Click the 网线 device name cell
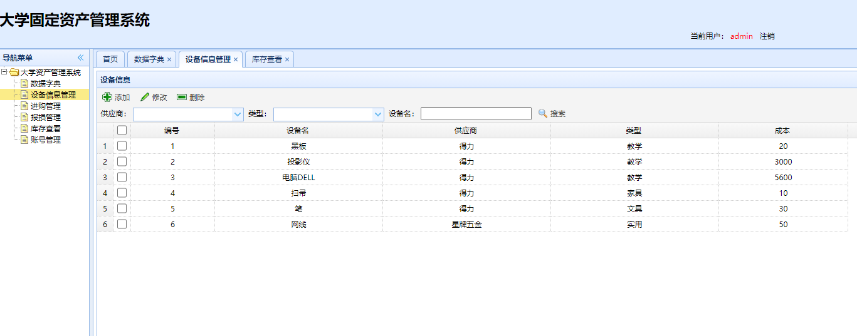857x336 pixels. (x=298, y=224)
